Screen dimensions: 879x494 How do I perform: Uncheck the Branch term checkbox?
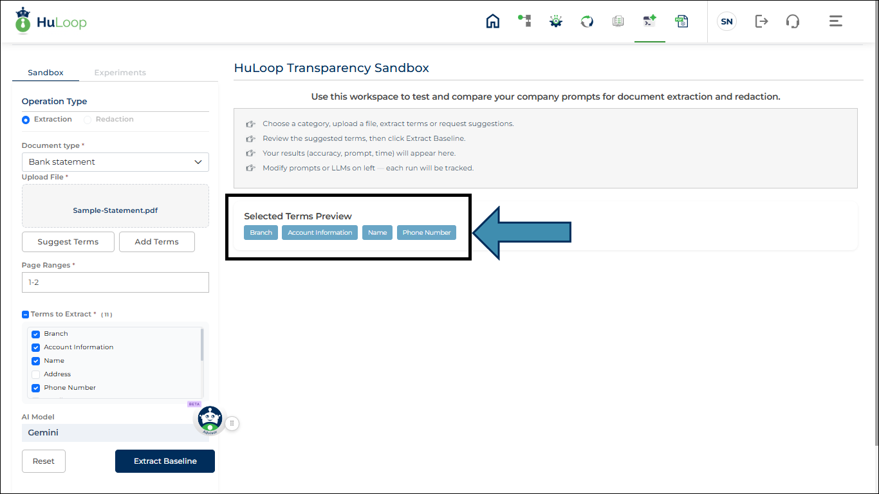click(36, 334)
